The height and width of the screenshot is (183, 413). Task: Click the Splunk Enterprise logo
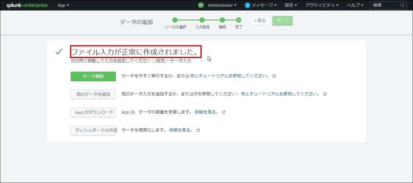tap(27, 5)
